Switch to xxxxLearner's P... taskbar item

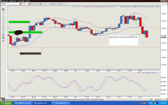coord(61,103)
